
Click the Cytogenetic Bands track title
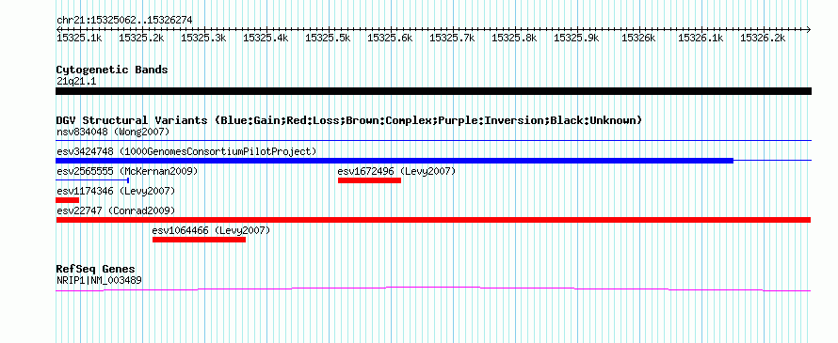coord(112,70)
